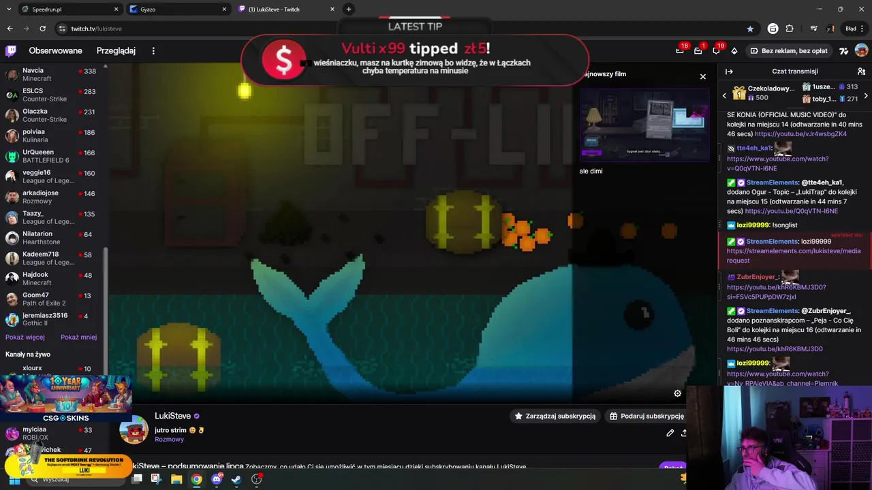This screenshot has width=872, height=490.
Task: Open the Przeglądaj page
Action: point(116,50)
